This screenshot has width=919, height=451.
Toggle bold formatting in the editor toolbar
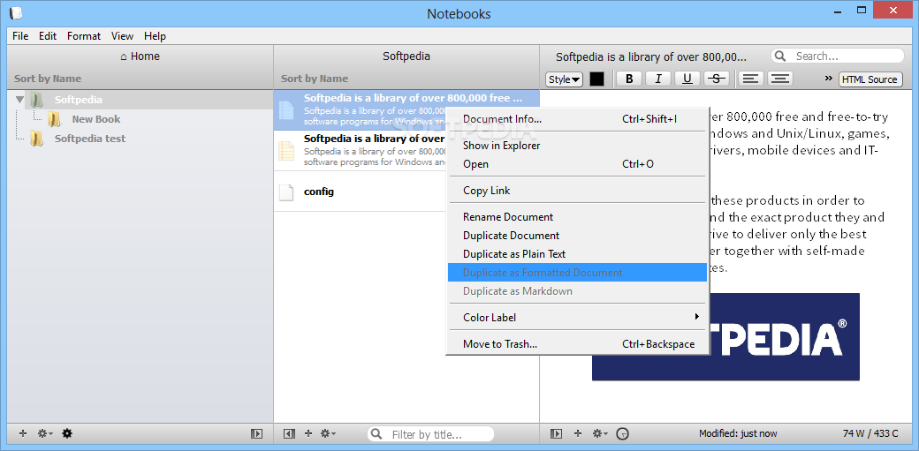[629, 79]
